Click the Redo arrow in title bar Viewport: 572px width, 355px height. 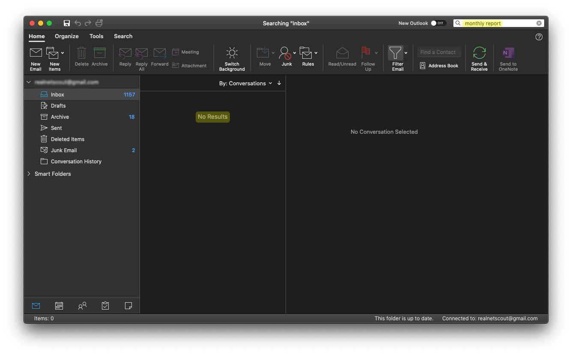coord(88,23)
